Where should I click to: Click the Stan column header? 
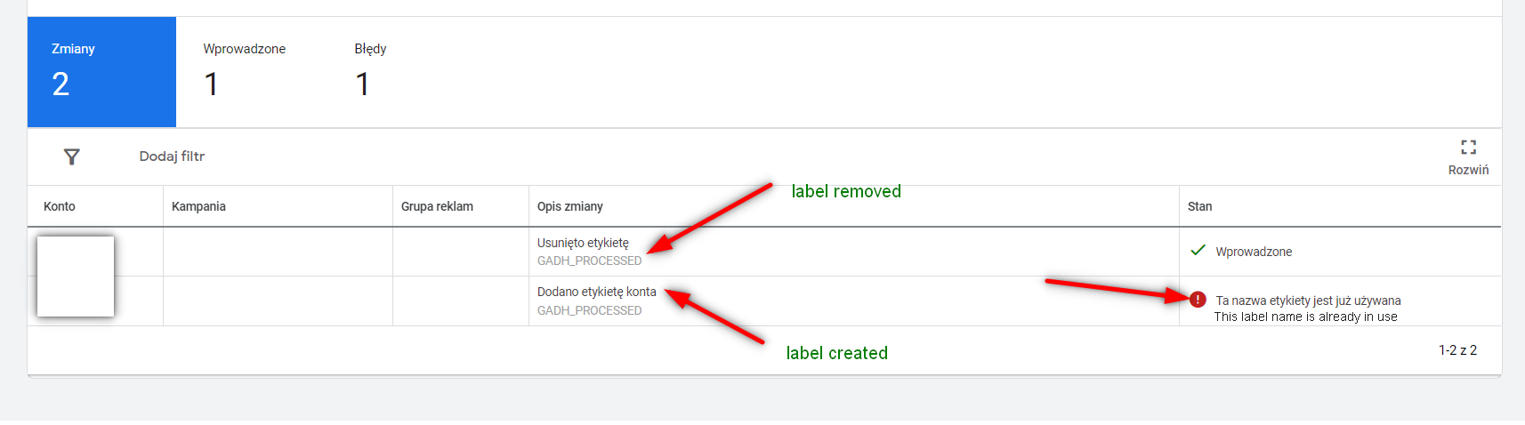[1199, 206]
